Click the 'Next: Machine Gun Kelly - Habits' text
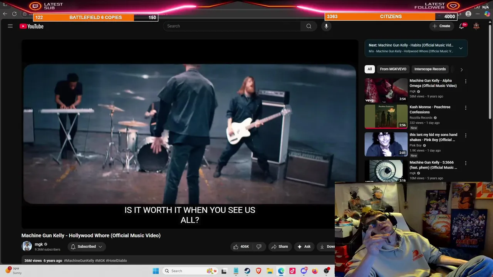 411,45
